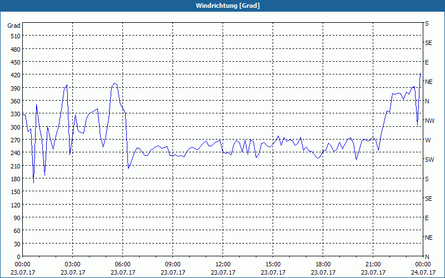Select the 03:00 time label
This screenshot has width=445, height=278.
[73, 265]
